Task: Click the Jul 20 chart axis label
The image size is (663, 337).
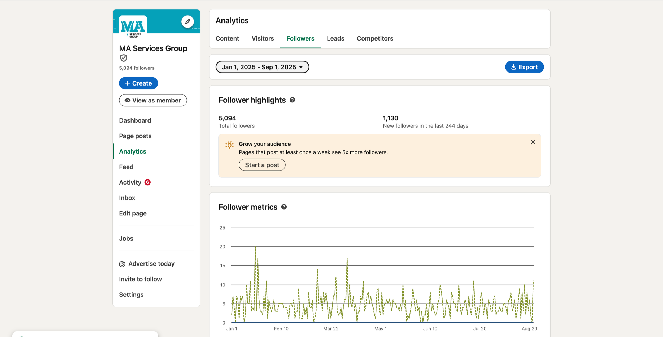Action: click(x=480, y=329)
